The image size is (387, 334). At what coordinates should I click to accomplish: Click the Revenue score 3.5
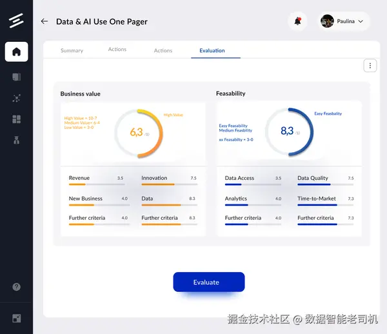pos(120,178)
